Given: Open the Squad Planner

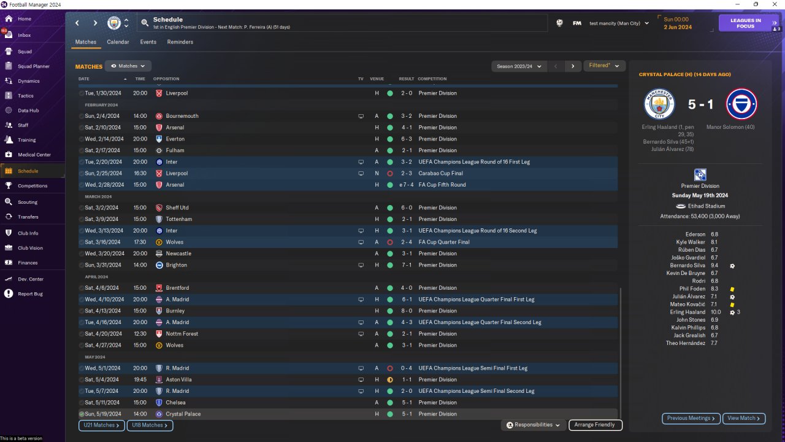Looking at the screenshot, I should point(33,66).
